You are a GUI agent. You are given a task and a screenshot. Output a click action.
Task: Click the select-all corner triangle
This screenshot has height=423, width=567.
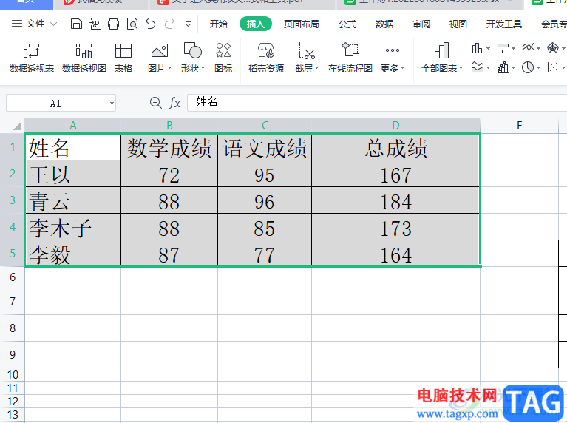coord(17,126)
